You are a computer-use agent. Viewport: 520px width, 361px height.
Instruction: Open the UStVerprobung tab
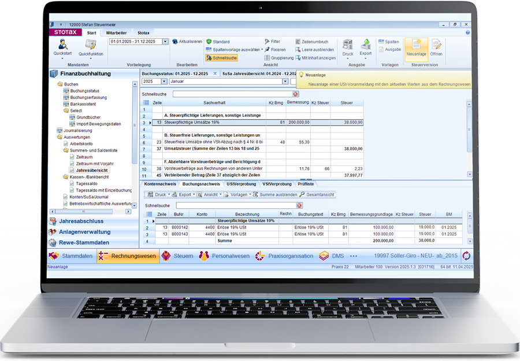241,184
